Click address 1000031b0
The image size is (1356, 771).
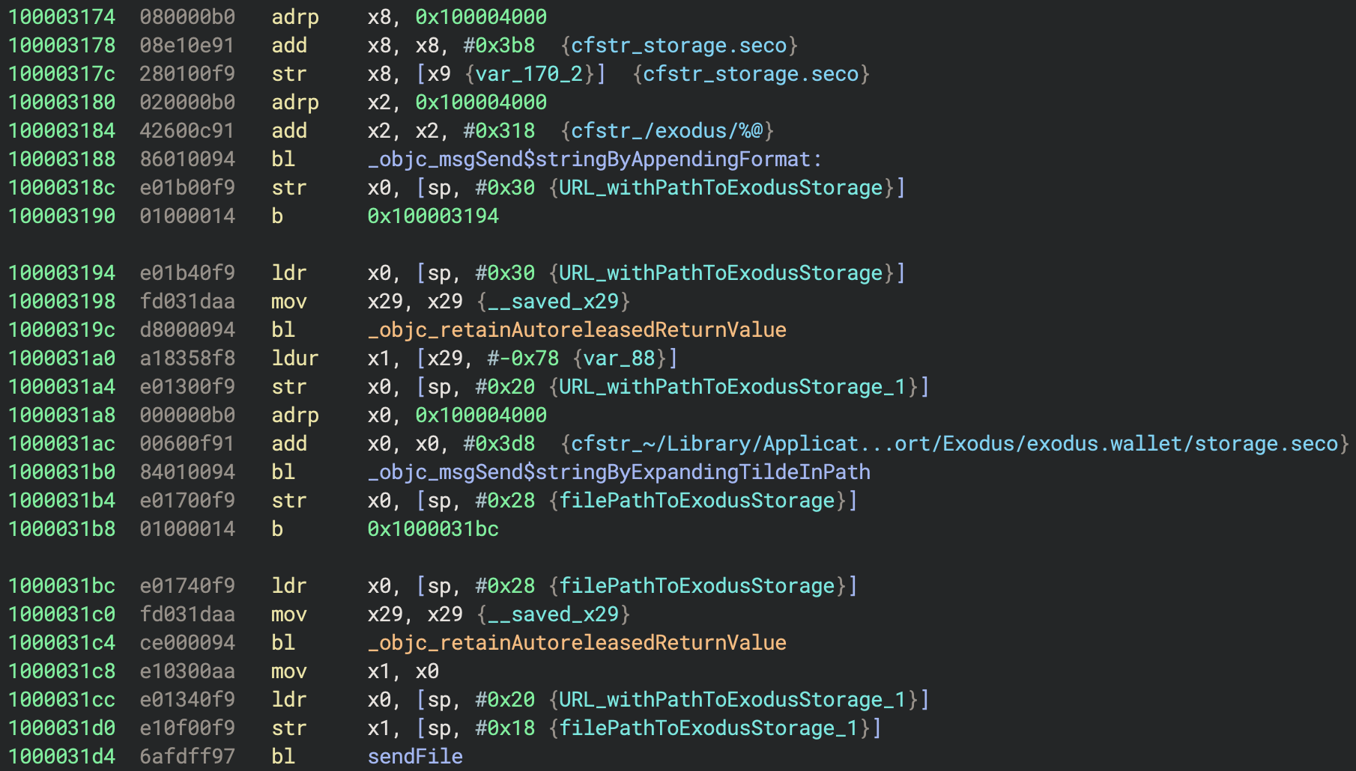(x=61, y=472)
